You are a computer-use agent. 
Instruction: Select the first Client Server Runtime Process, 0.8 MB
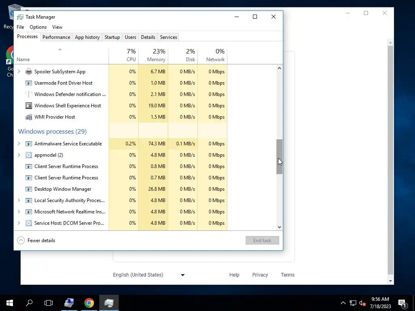point(121,166)
